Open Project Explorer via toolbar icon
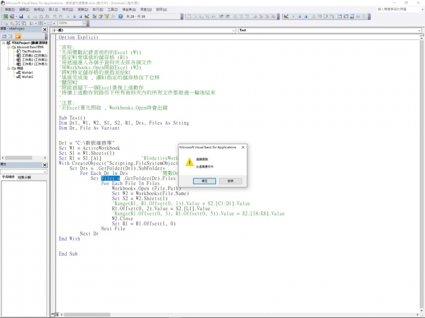 pos(94,16)
